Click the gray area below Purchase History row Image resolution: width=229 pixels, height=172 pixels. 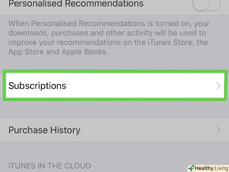coord(114,152)
